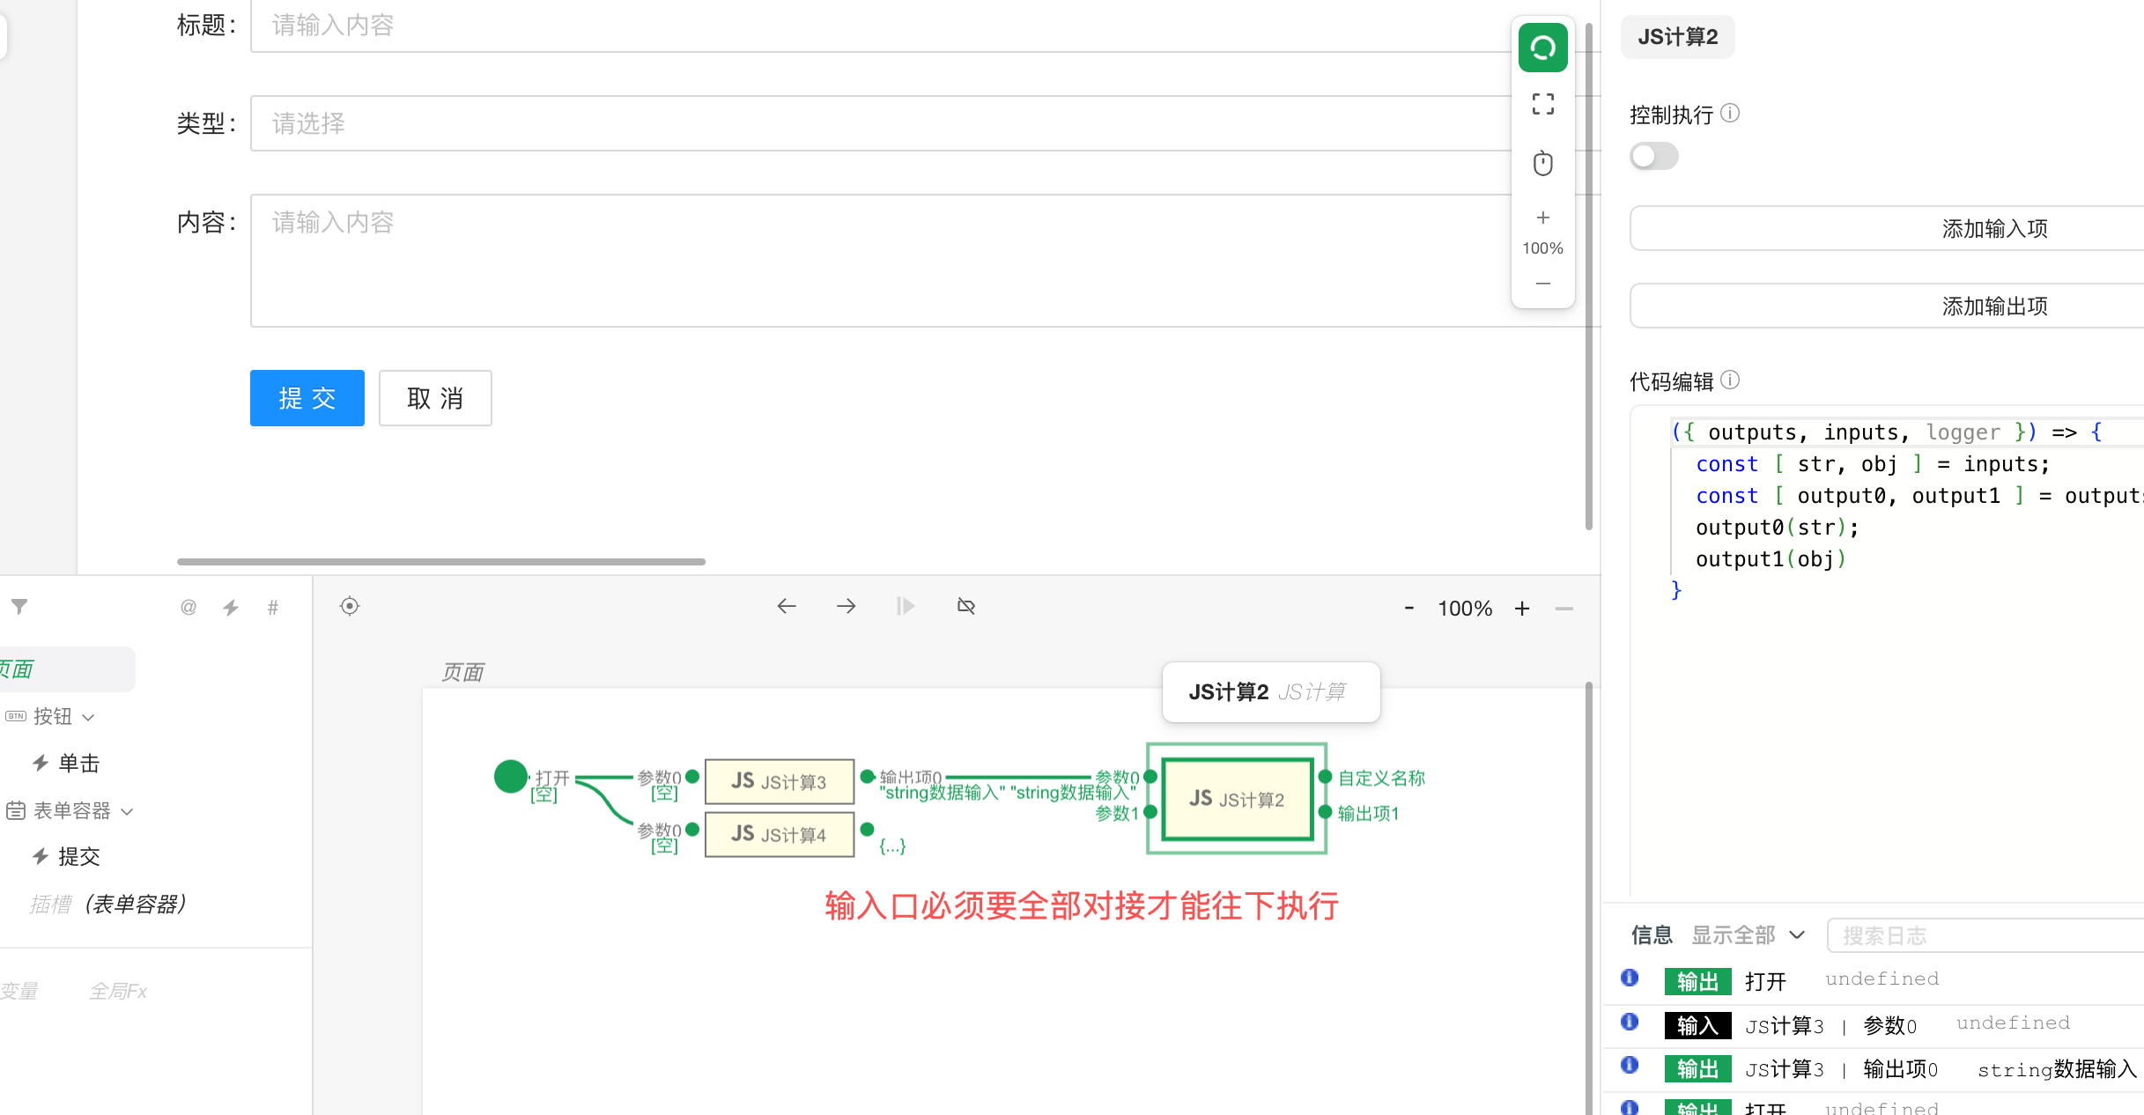Collapse the 表单容器 tree item
Image resolution: width=2144 pixels, height=1115 pixels.
[x=127, y=811]
